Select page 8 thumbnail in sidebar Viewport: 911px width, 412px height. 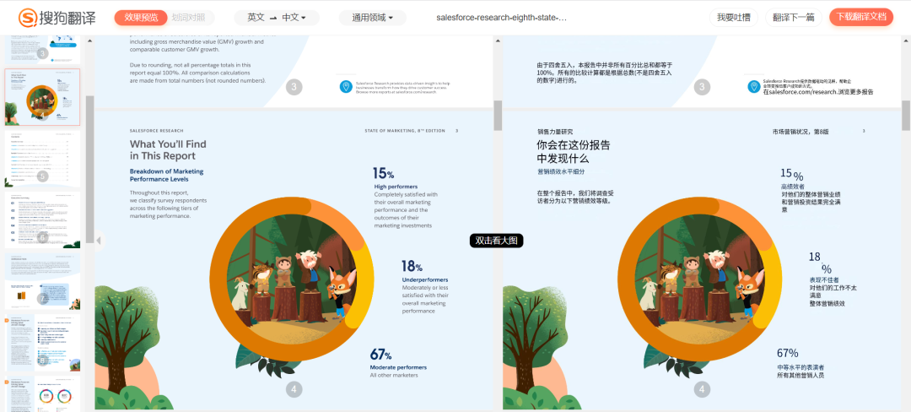(x=42, y=342)
